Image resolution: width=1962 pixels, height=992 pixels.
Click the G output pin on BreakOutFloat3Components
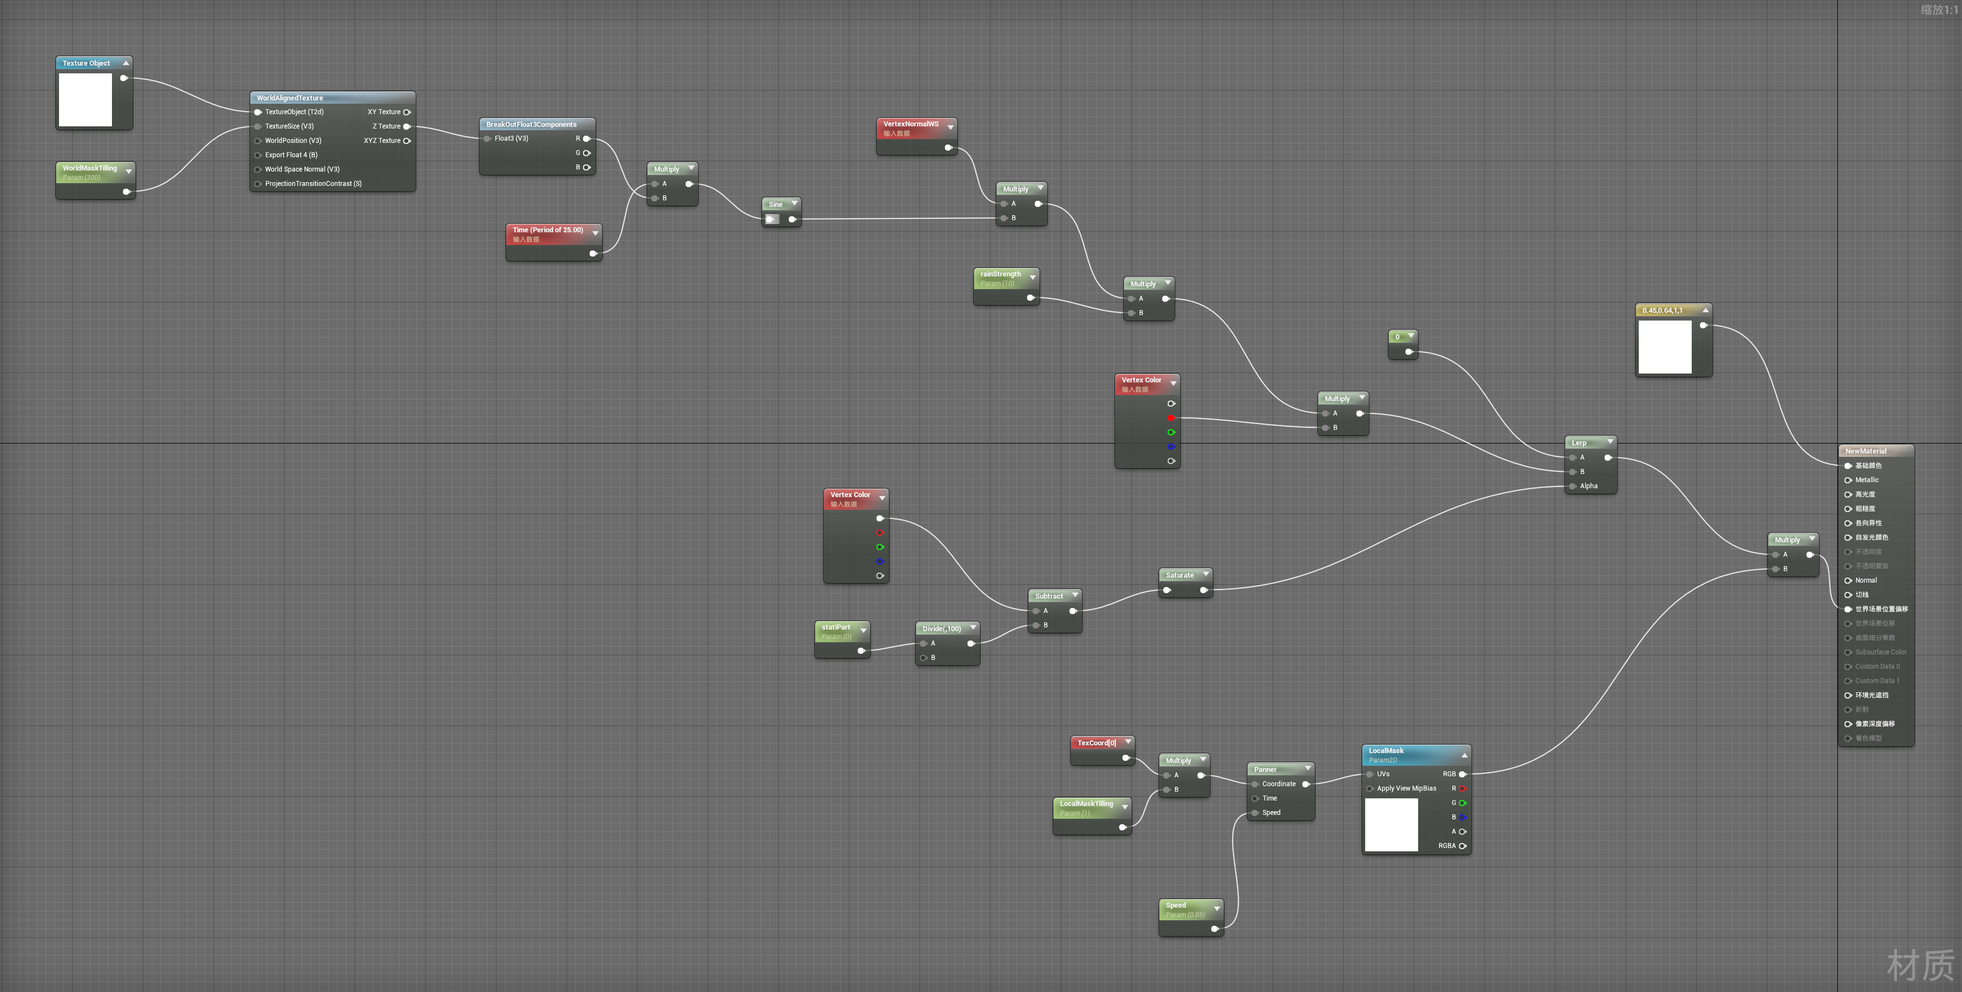point(587,152)
